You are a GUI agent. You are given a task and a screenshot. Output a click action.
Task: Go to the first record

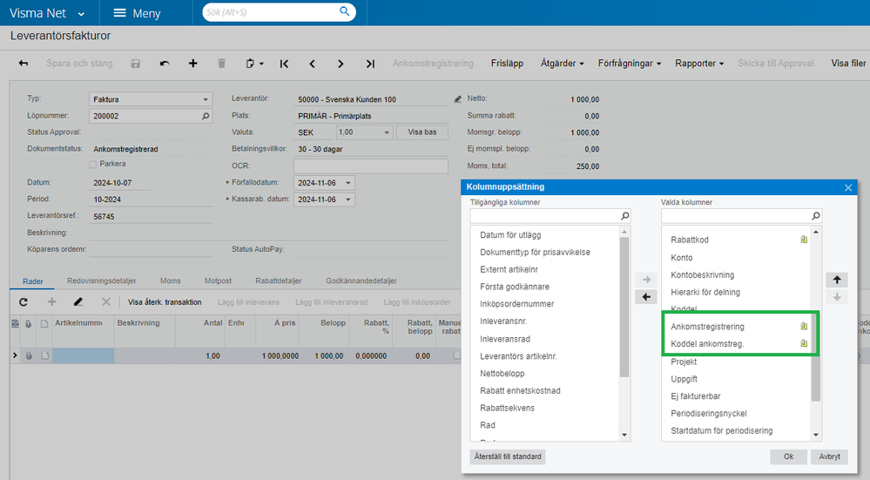[x=284, y=64]
